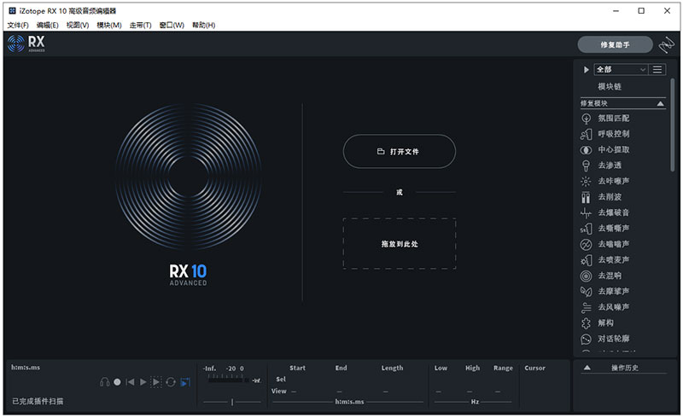
Task: Click the rewind to start button
Action: (130, 382)
